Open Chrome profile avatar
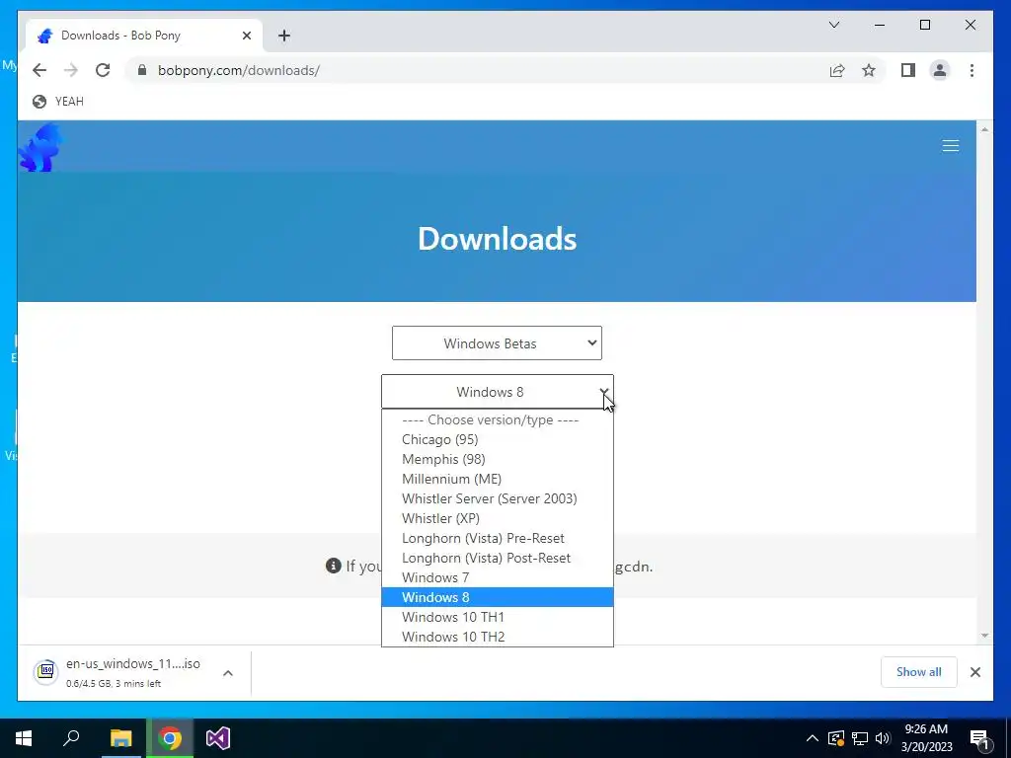 940,70
